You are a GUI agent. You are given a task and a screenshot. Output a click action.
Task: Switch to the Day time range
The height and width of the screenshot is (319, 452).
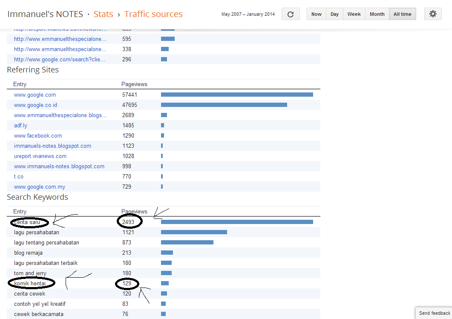coord(334,14)
